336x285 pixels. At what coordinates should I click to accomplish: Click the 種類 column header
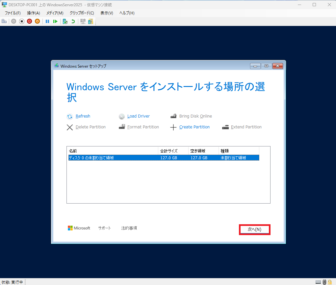tap(239, 151)
